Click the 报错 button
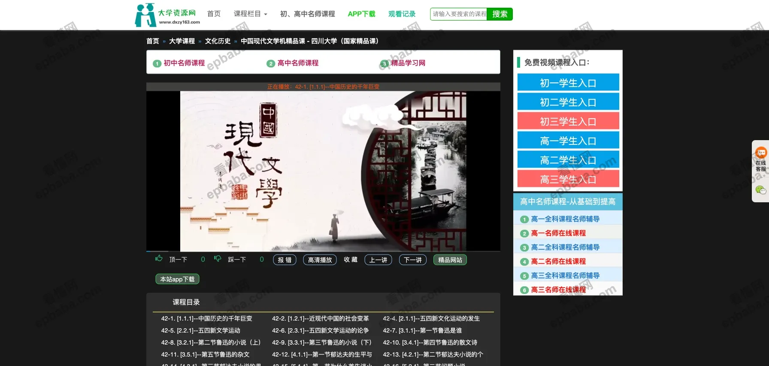769x366 pixels. click(x=285, y=260)
